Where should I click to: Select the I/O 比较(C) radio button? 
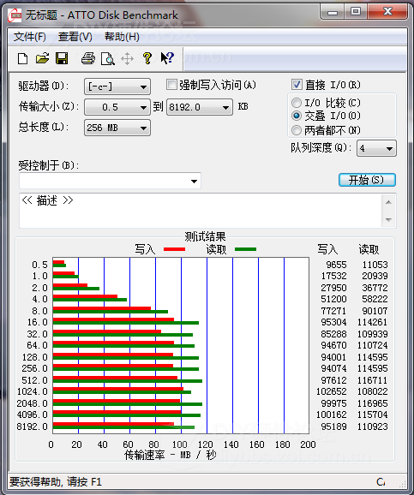tap(296, 103)
